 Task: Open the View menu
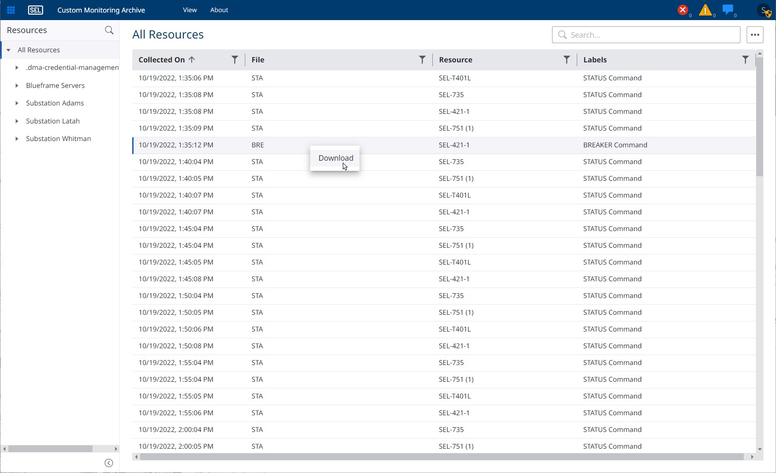point(190,10)
